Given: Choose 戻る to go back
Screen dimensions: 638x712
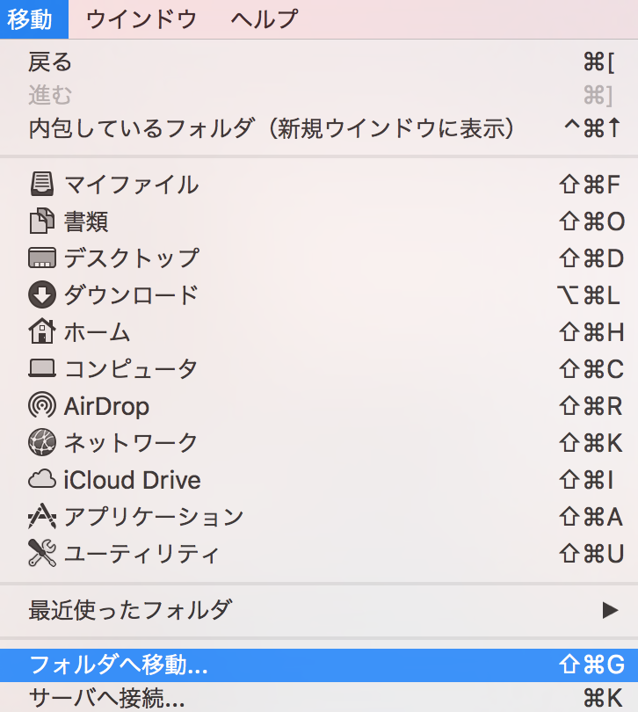Looking at the screenshot, I should pyautogui.click(x=50, y=62).
